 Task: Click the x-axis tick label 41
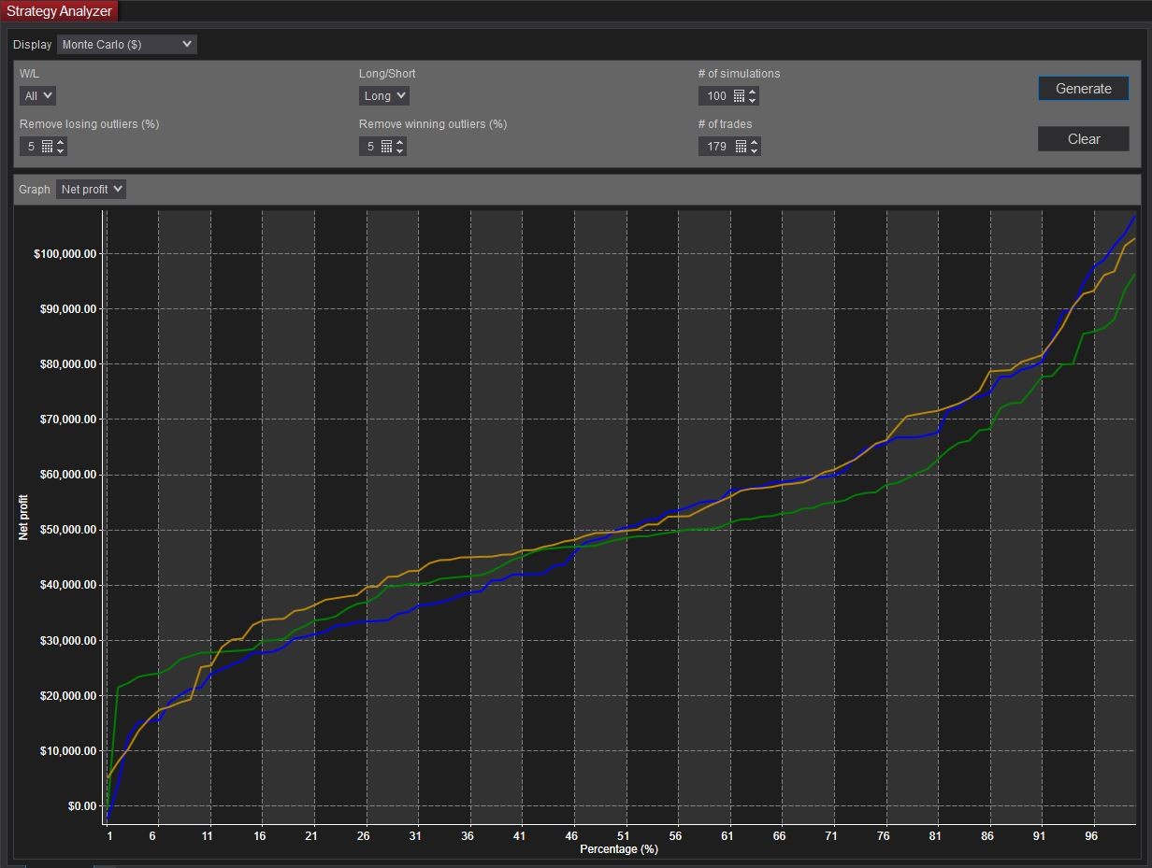pos(519,836)
